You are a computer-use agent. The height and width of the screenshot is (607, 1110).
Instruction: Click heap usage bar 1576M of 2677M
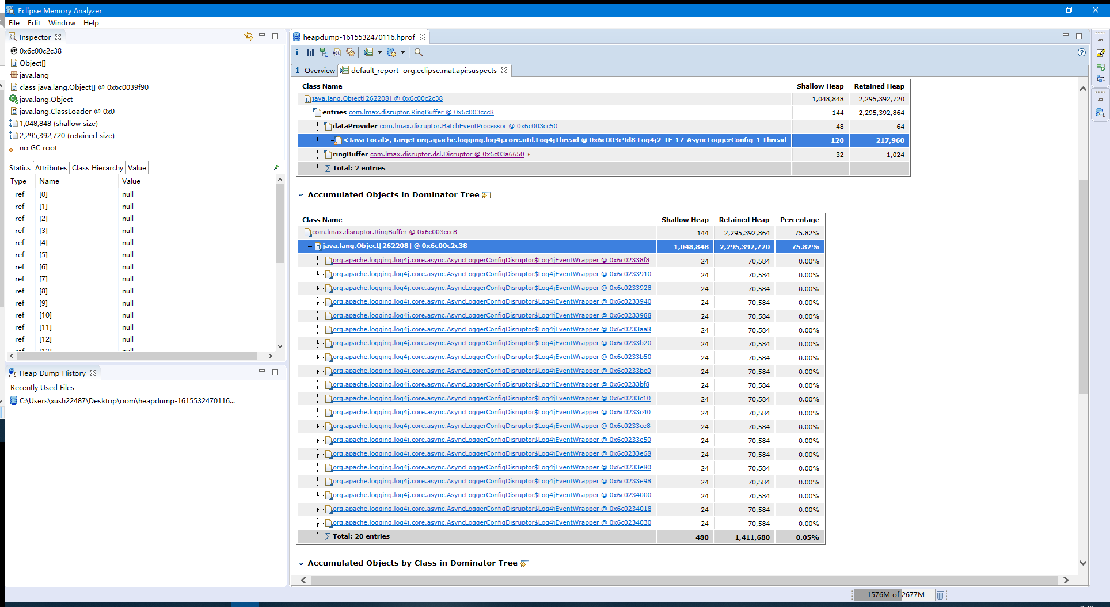pyautogui.click(x=895, y=595)
